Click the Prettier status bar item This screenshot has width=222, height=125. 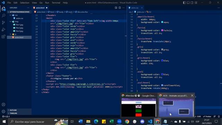tap(207, 117)
